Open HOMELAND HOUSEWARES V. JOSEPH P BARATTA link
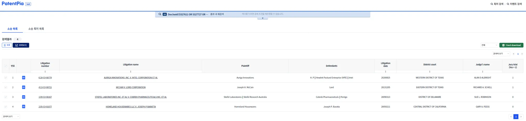This screenshot has height=121, width=526. (131, 107)
